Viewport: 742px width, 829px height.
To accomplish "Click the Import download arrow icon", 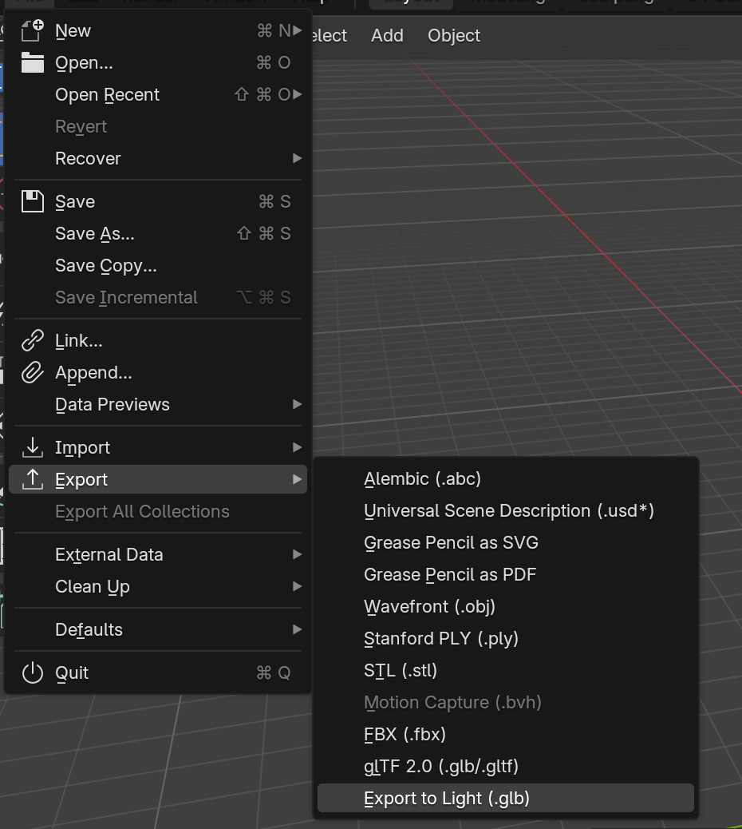I will point(32,447).
